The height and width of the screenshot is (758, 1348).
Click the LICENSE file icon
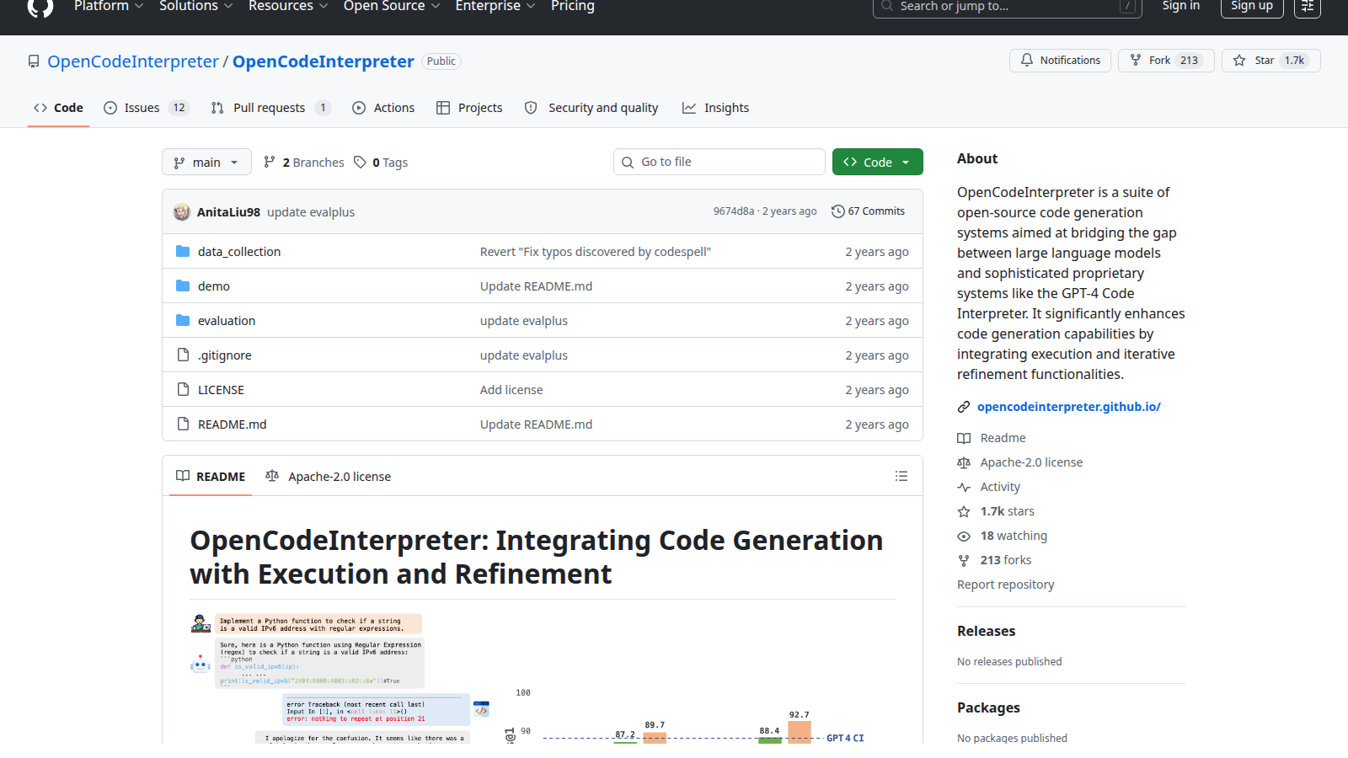(183, 389)
